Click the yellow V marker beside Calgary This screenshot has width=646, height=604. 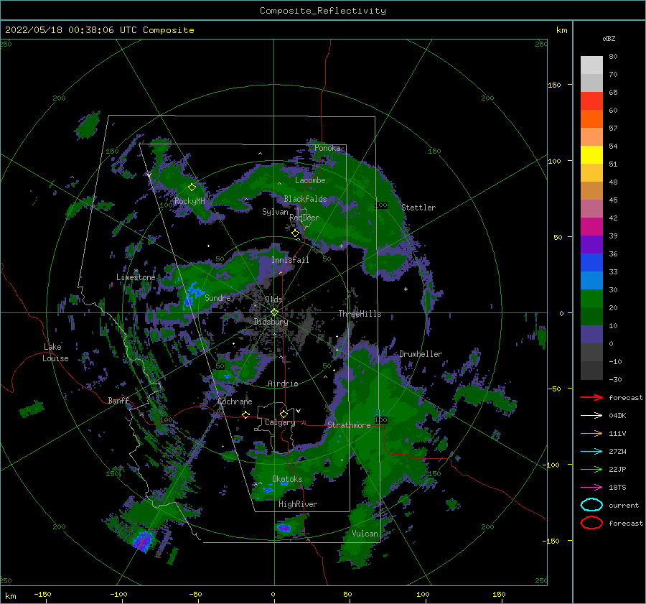299,411
